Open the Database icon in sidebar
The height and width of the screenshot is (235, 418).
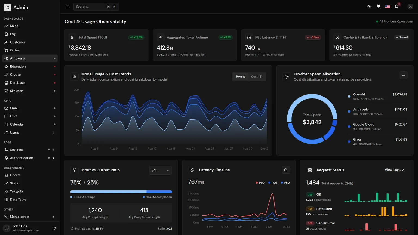coord(6,83)
